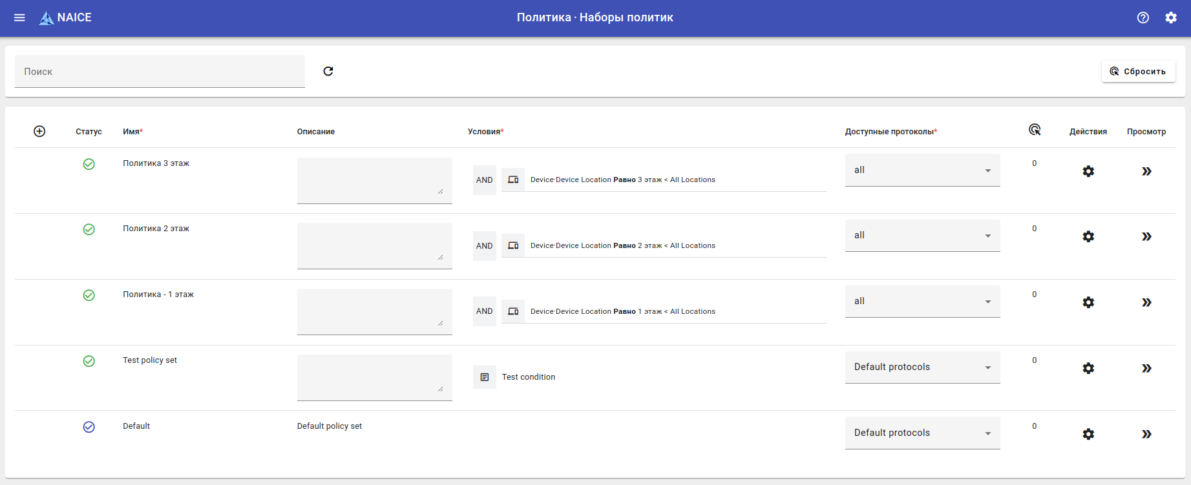This screenshot has height=485, width=1191.
Task: Toggle status of Test policy set
Action: pos(89,361)
